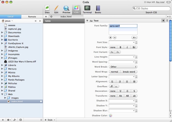Open the Word Break dropdown
Image resolution: width=172 pixels, height=122 pixels.
click(123, 67)
